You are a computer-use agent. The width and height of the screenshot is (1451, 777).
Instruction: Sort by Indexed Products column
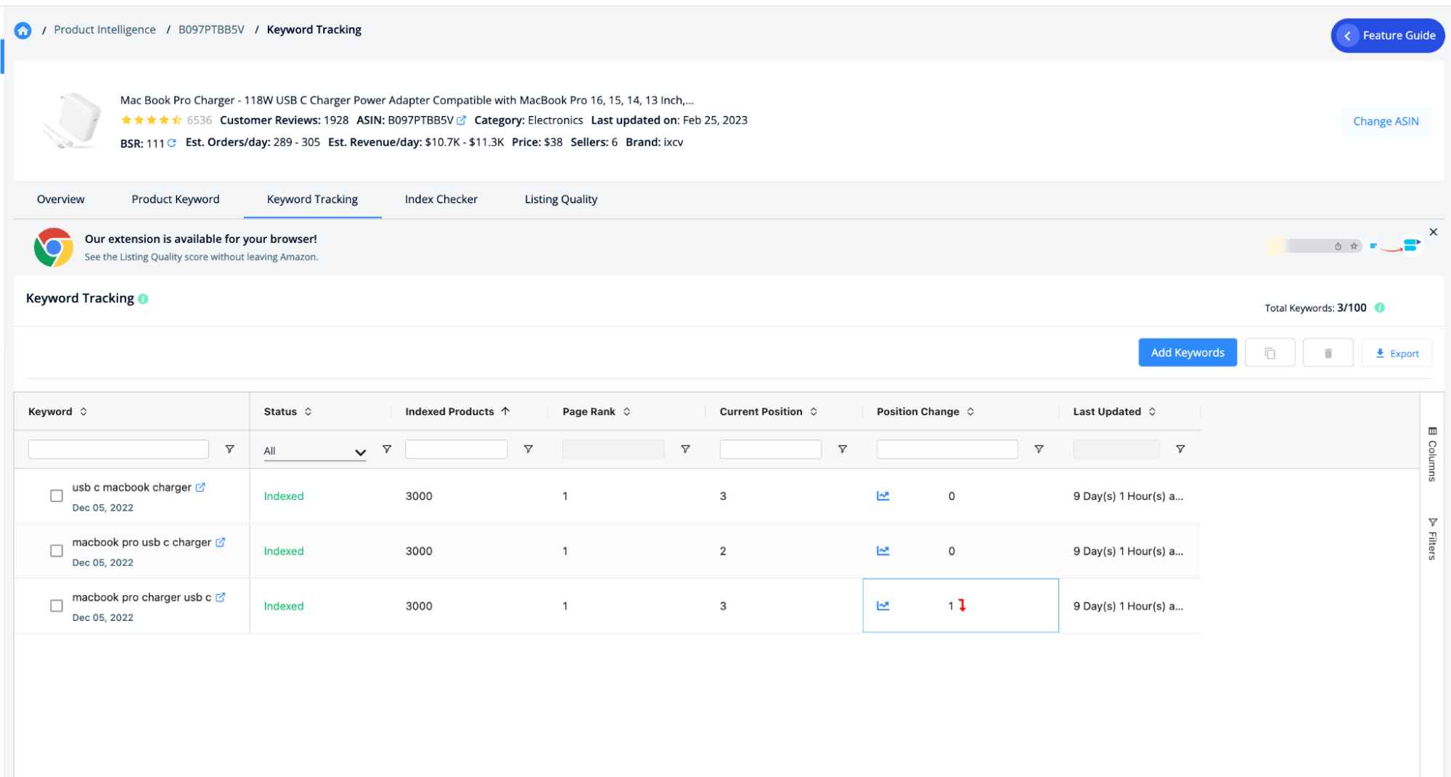(505, 411)
